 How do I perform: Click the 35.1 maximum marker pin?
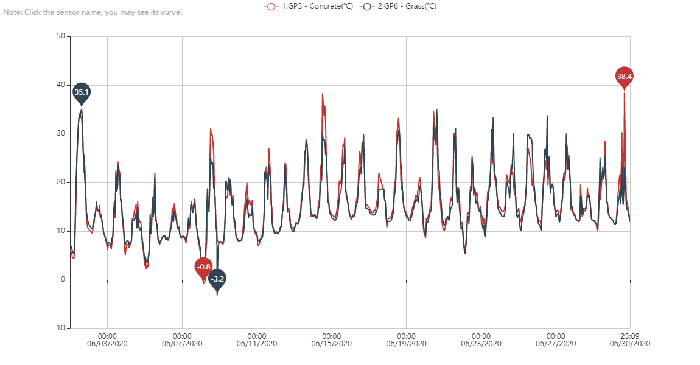click(82, 92)
